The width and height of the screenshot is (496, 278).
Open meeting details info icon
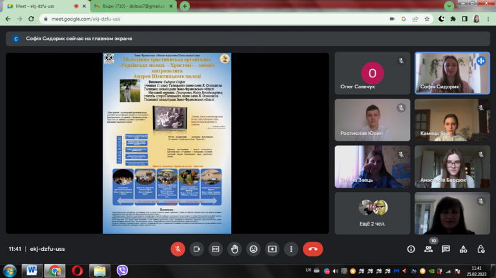(411, 249)
